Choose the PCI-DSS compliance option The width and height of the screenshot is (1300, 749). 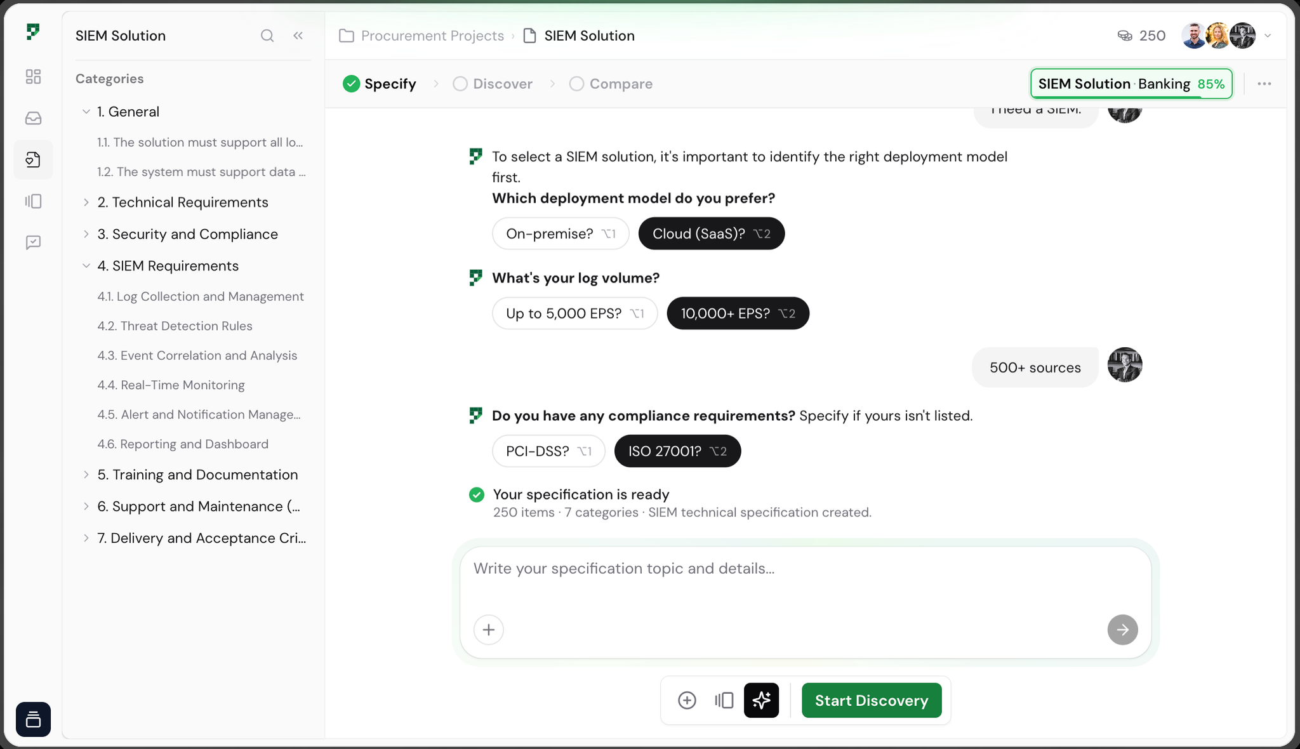point(548,451)
